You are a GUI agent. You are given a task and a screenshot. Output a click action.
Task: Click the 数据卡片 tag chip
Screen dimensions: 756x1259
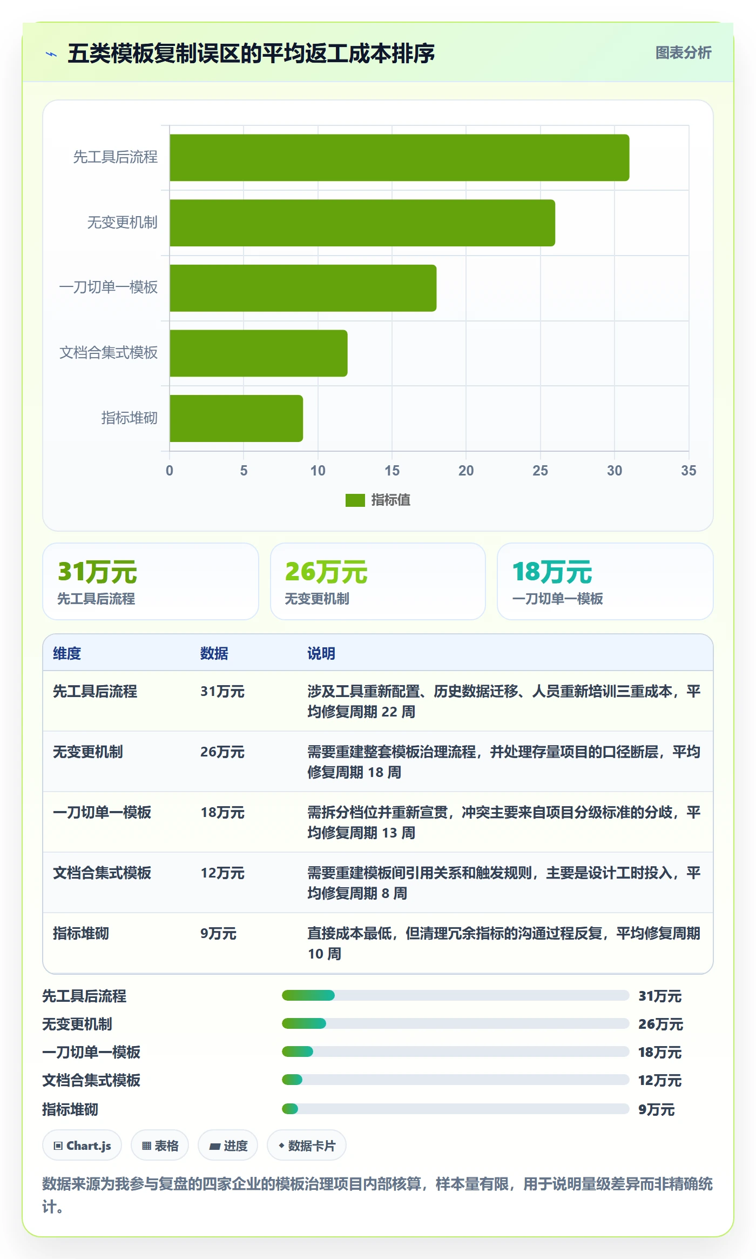[307, 1145]
